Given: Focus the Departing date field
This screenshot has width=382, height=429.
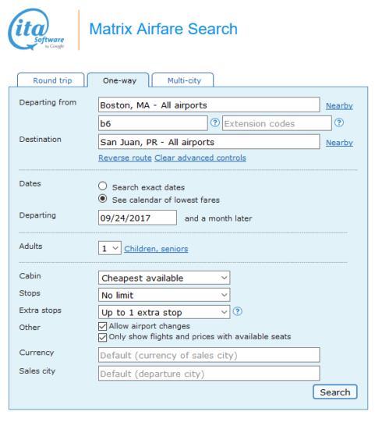Looking at the screenshot, I should pos(137,218).
